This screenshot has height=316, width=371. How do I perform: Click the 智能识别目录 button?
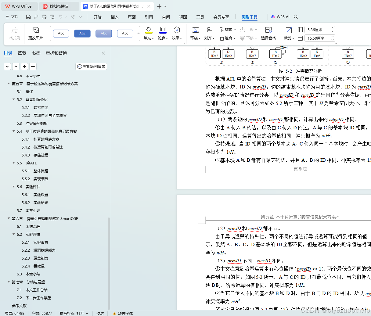(x=91, y=66)
